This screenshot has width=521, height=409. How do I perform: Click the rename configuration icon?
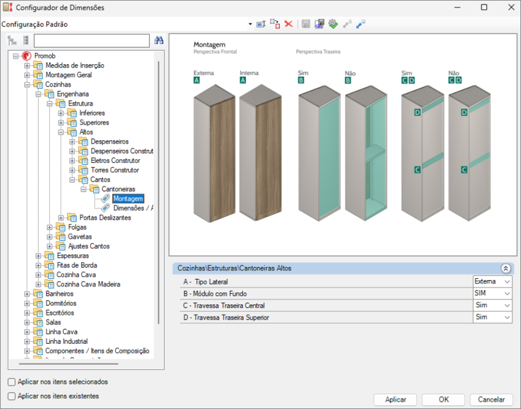tap(261, 24)
